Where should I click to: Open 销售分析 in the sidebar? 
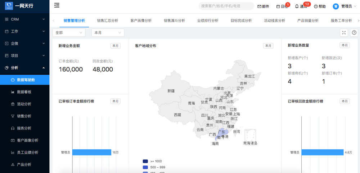[24, 116]
